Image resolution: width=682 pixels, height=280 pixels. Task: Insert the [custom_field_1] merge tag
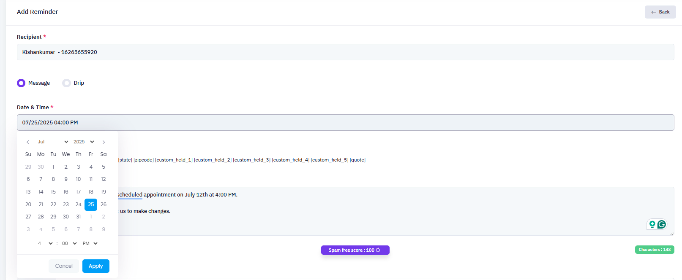coord(174,160)
